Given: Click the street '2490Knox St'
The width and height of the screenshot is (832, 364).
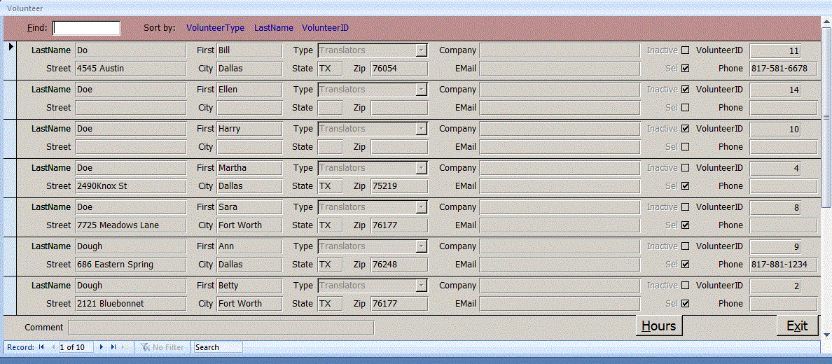Looking at the screenshot, I should [130, 186].
